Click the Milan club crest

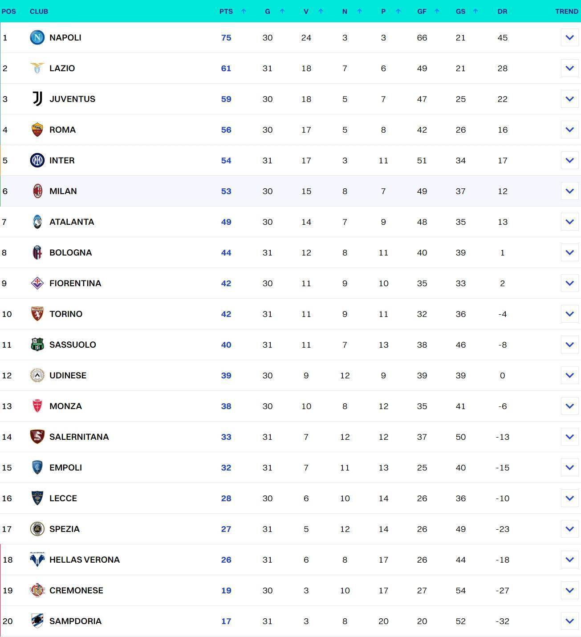coord(37,191)
